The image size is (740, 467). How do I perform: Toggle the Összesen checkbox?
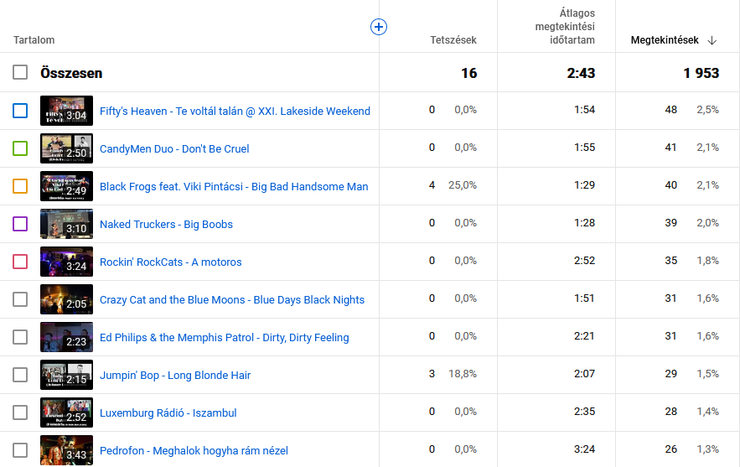tap(20, 73)
